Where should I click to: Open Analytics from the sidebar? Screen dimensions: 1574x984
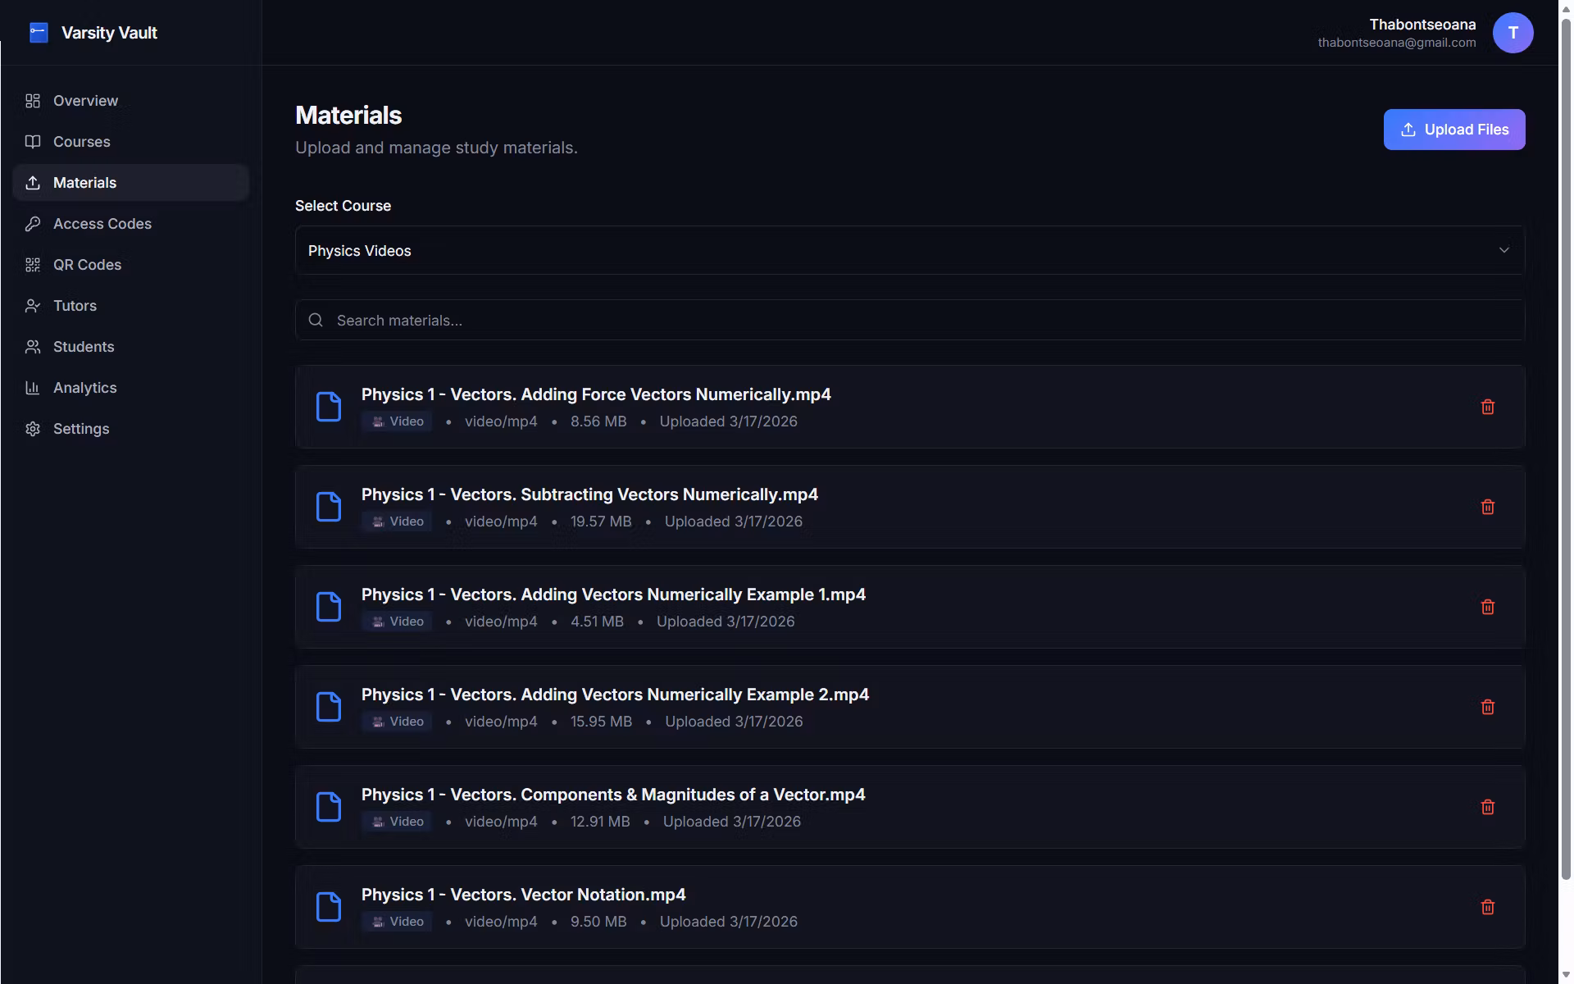pyautogui.click(x=131, y=388)
